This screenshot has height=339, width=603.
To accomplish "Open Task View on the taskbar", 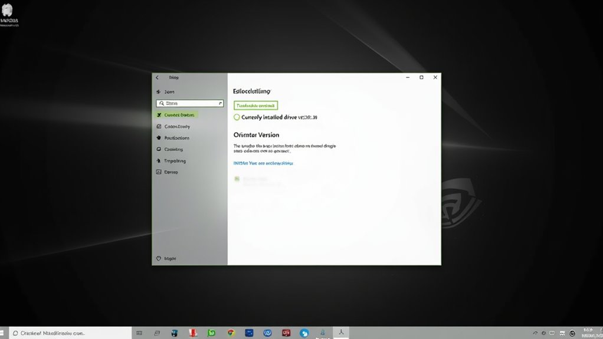I will (x=139, y=333).
